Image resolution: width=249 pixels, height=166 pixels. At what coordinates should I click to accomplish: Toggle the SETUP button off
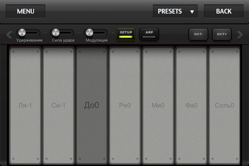(x=126, y=34)
